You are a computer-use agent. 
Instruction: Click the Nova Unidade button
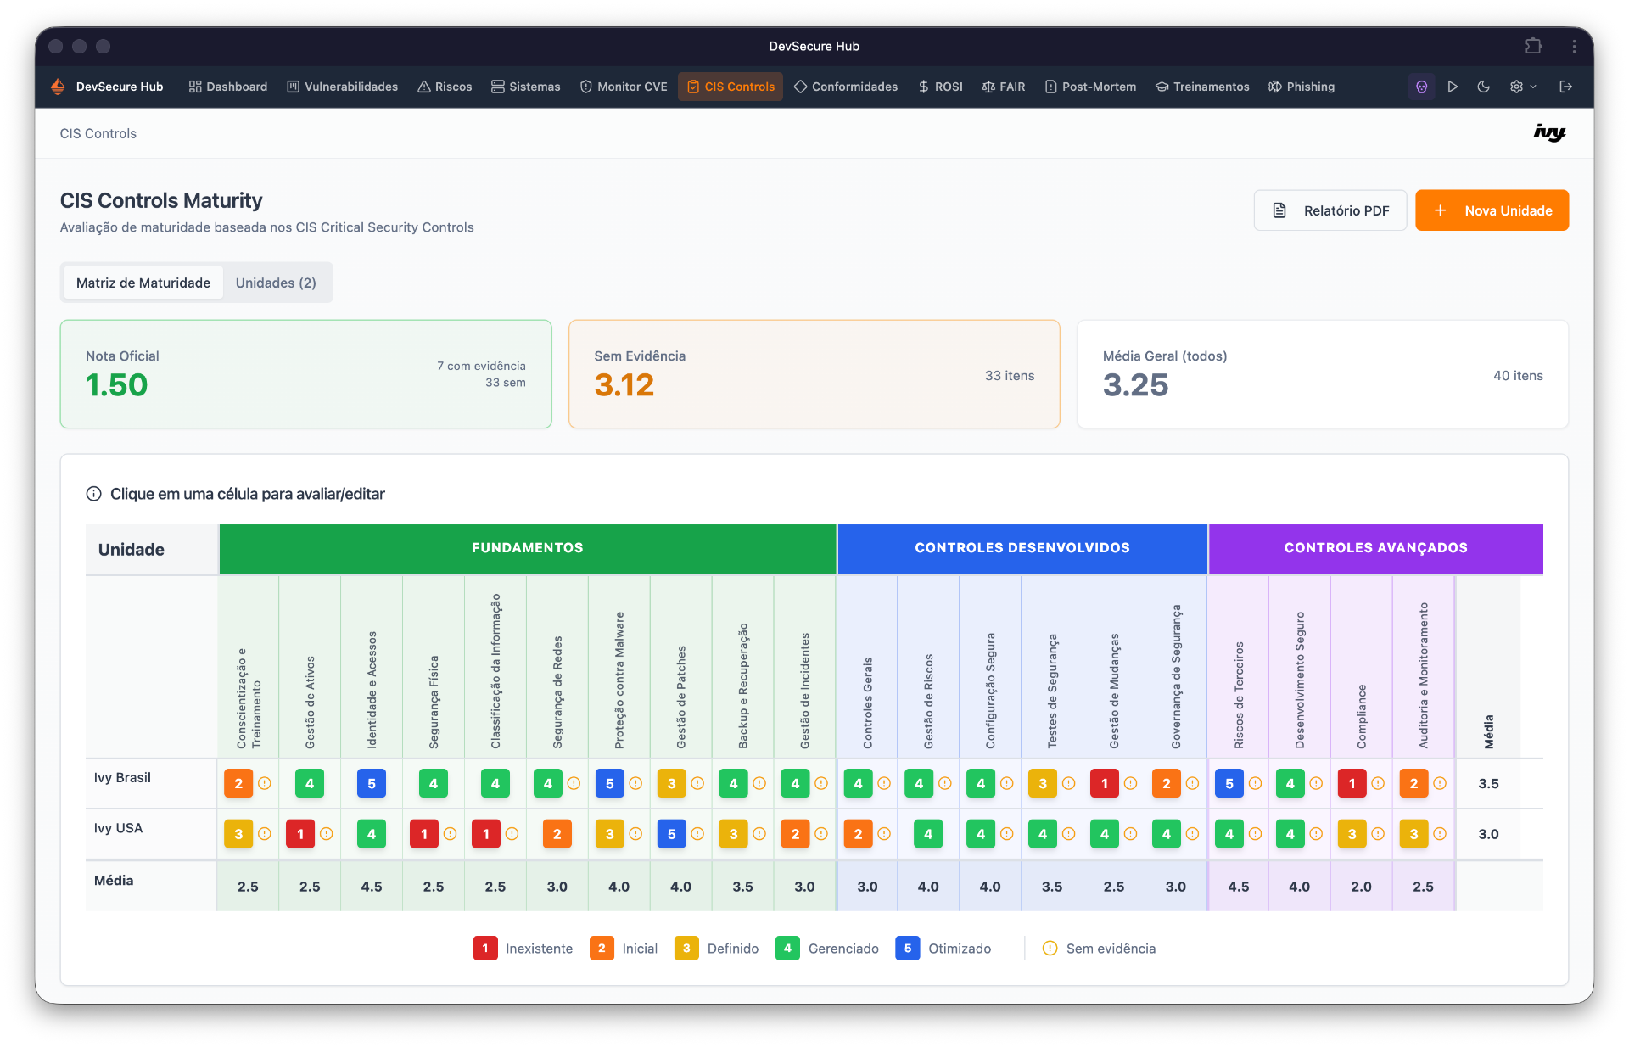click(1492, 210)
